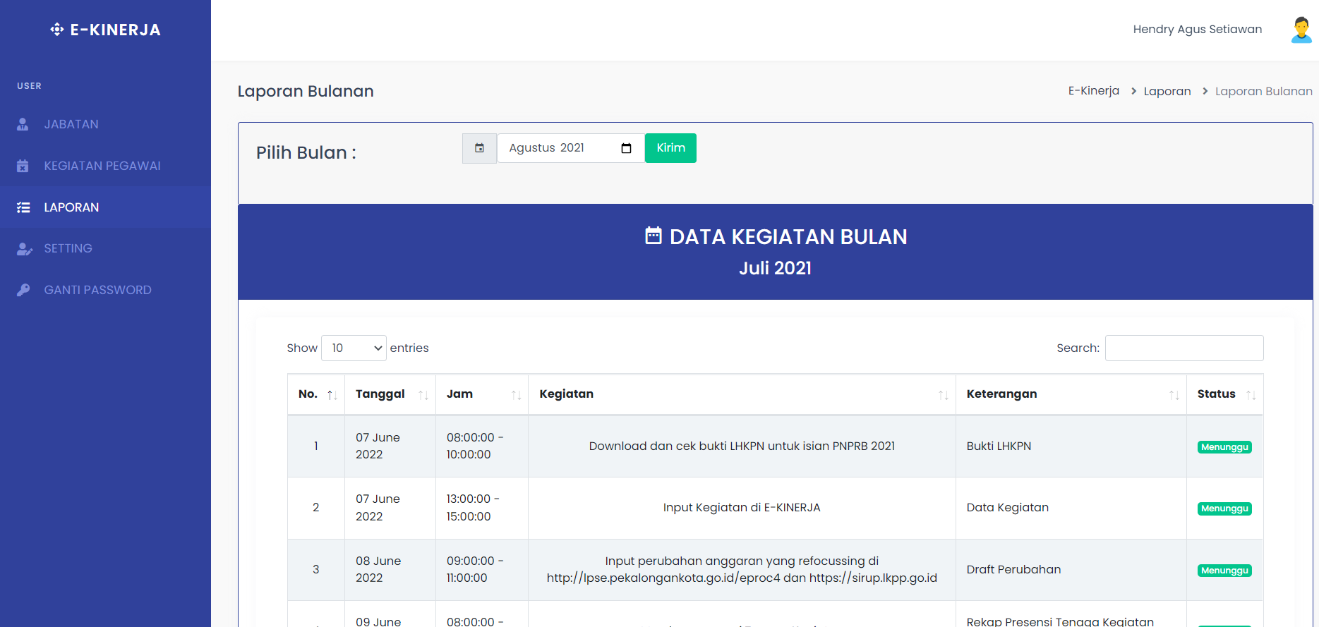The height and width of the screenshot is (627, 1319).
Task: Click the Hendry Agus Setiawan username
Action: coord(1197,30)
